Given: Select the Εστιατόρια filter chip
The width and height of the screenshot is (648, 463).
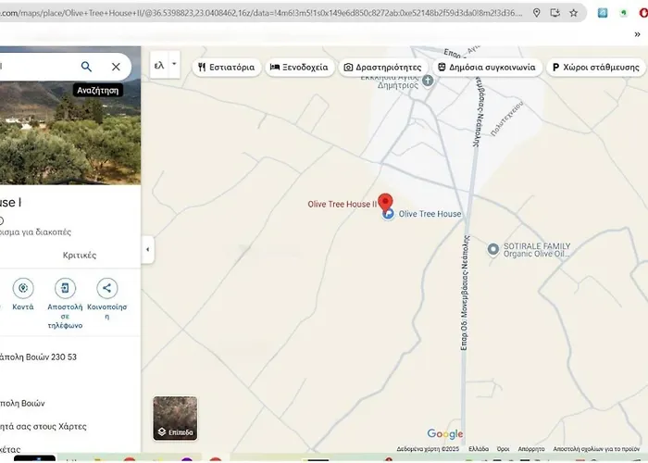Looking at the screenshot, I should click(x=226, y=68).
